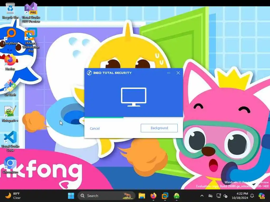This screenshot has width=270, height=202.
Task: Click the crossed-out cloud tray icon
Action: point(210,196)
